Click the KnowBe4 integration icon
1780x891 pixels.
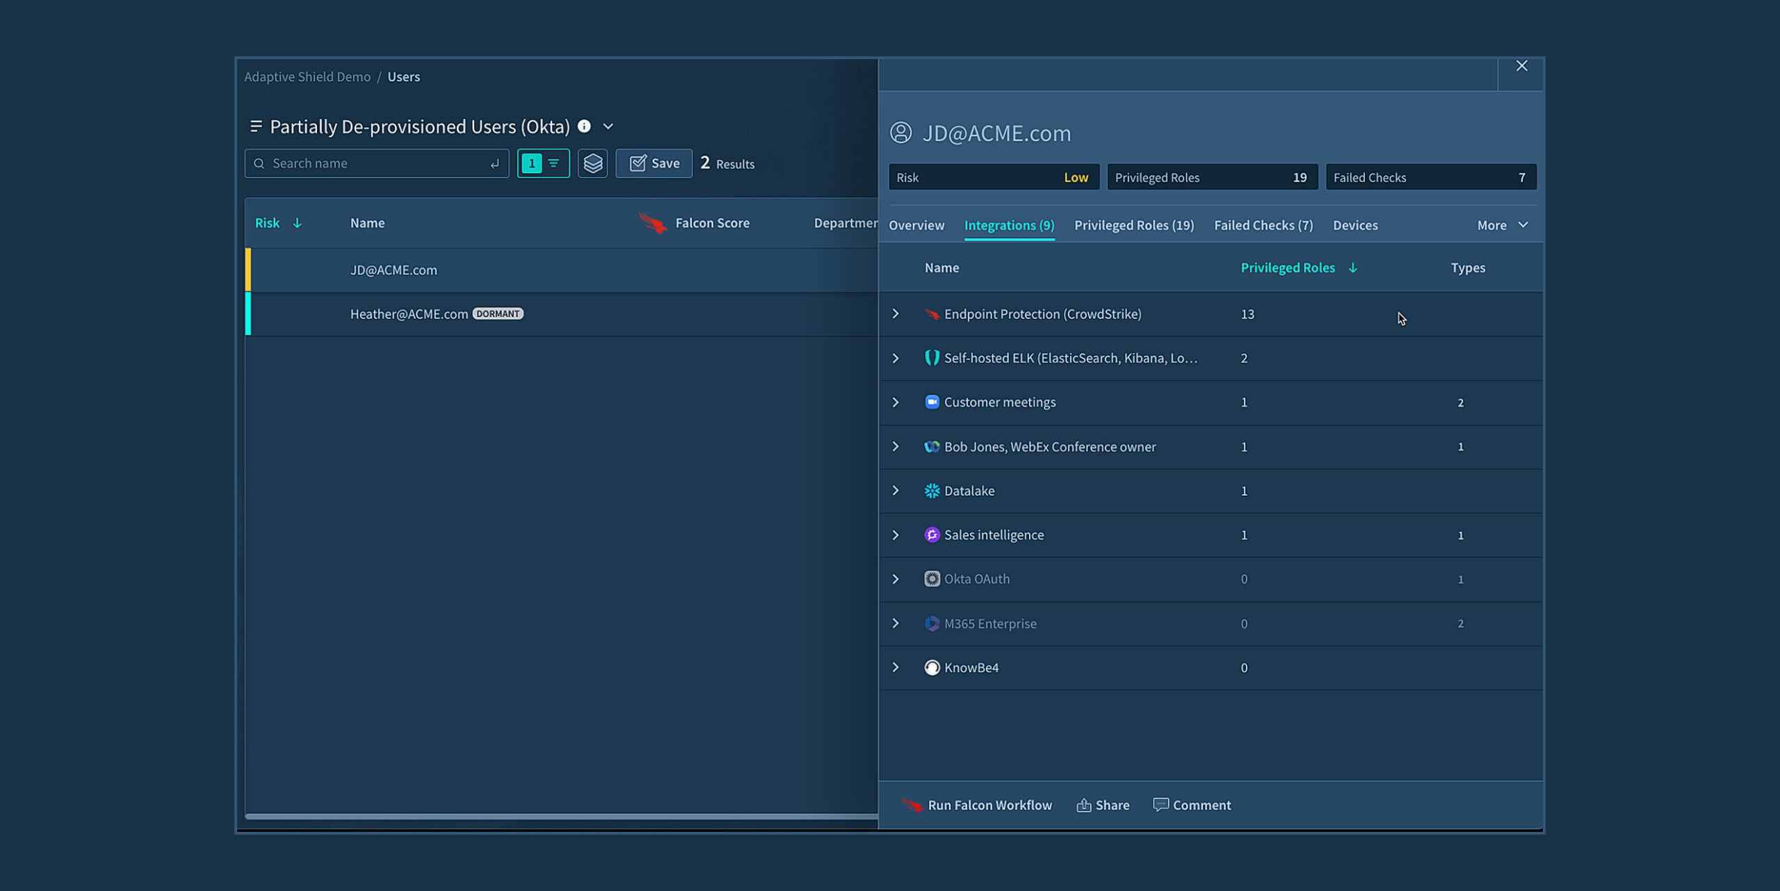tap(932, 667)
